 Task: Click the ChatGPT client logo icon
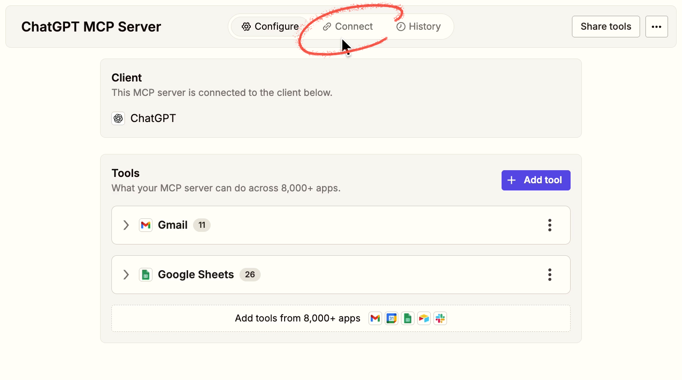(x=118, y=118)
